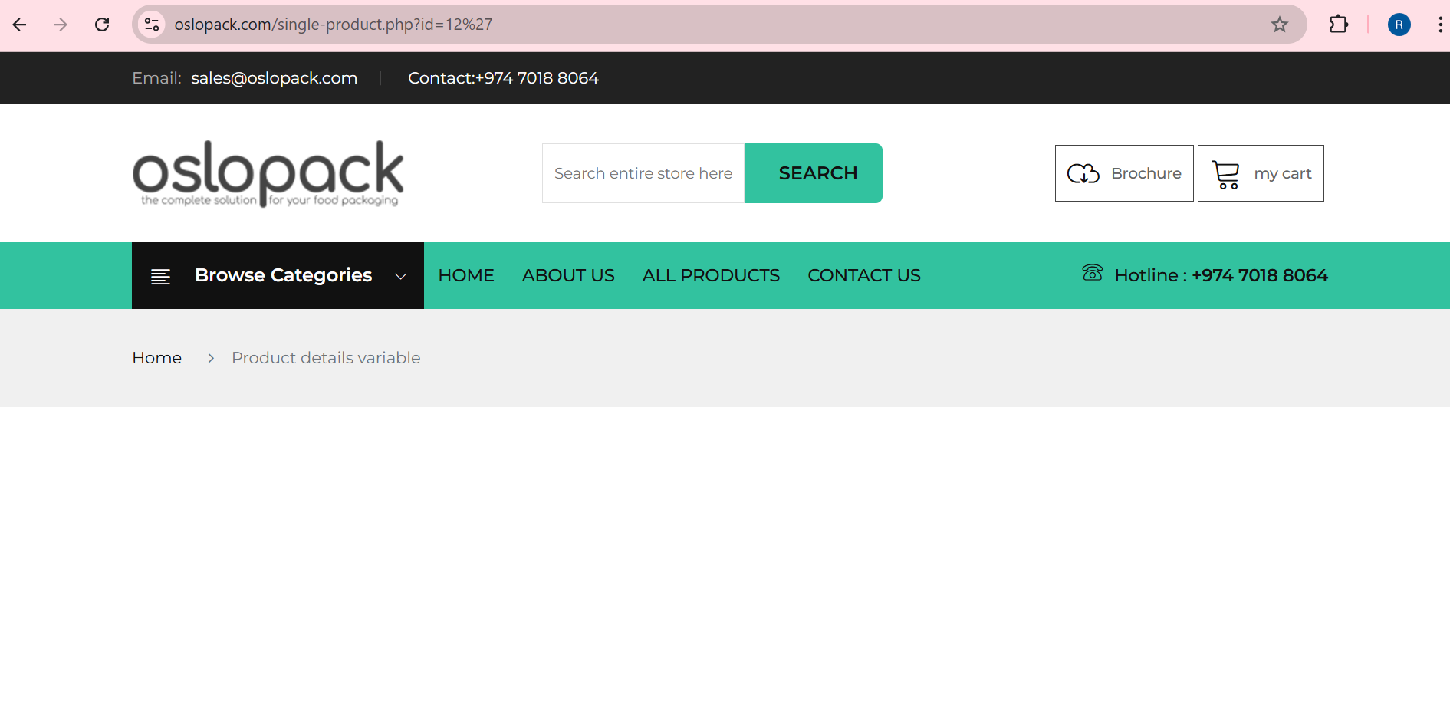Bookmark this page with the star
The height and width of the screenshot is (716, 1450).
tap(1279, 24)
